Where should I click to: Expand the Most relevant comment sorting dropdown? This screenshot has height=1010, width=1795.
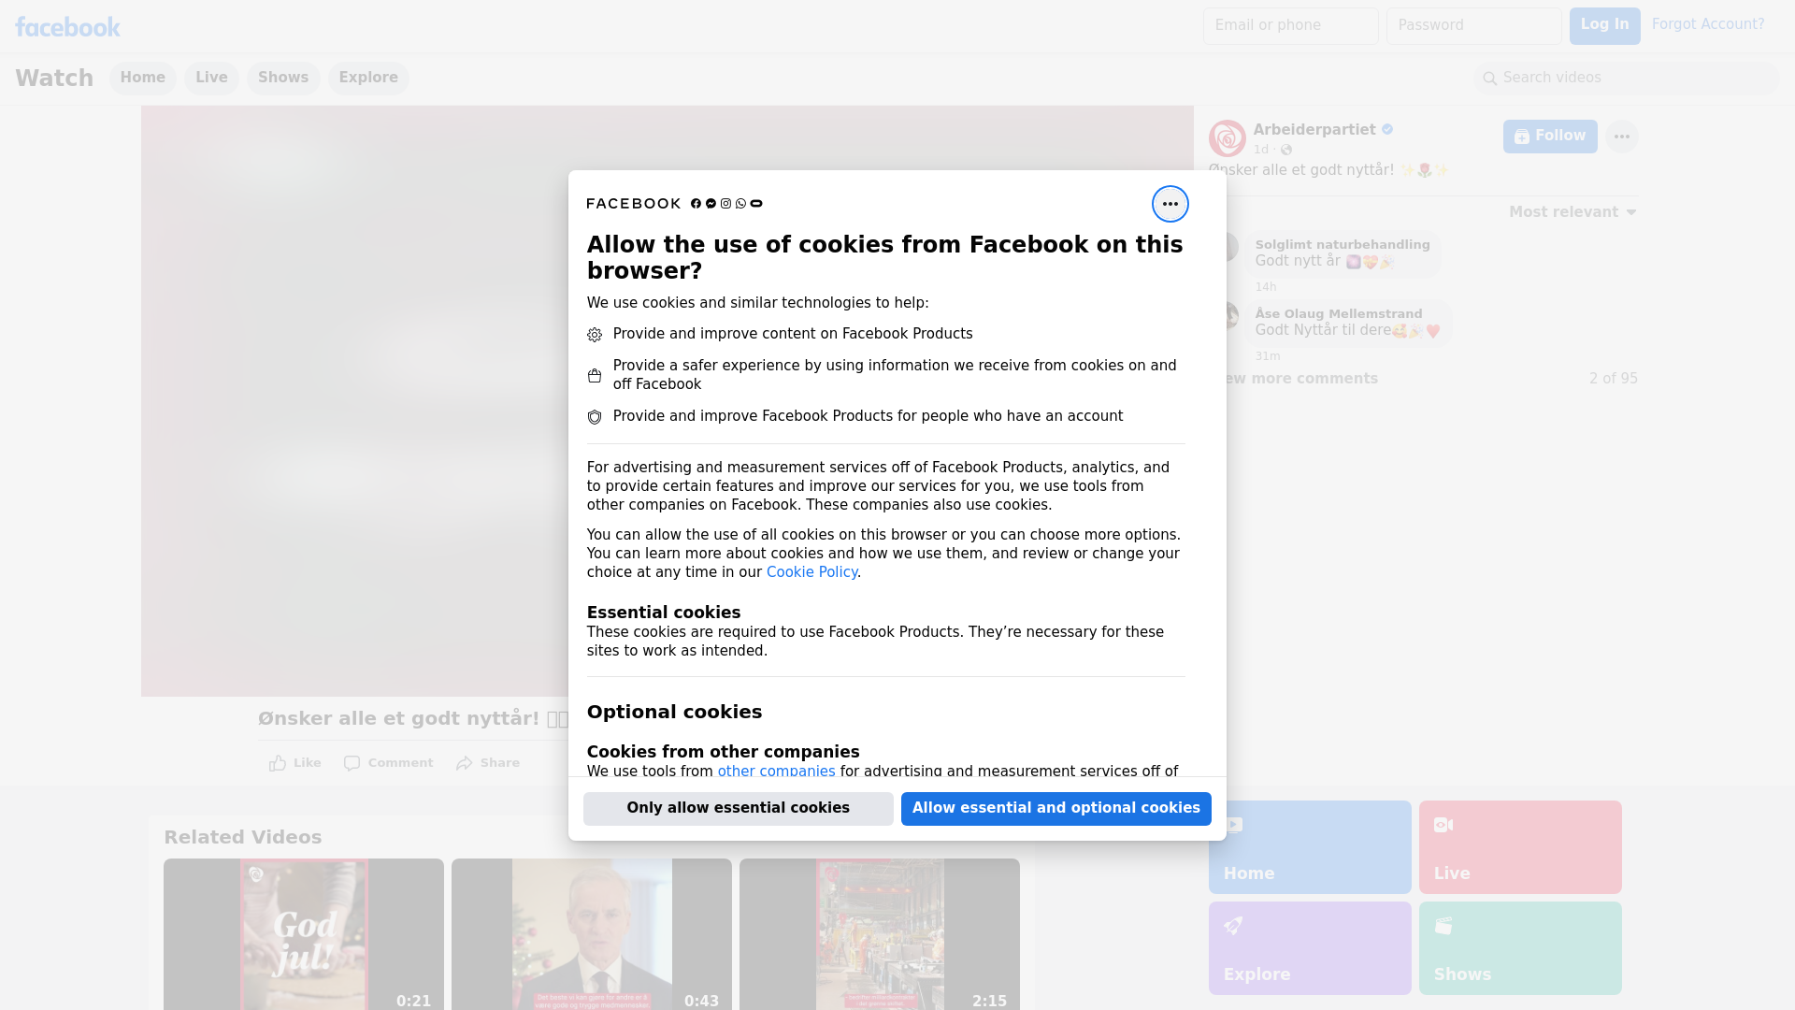(1572, 212)
